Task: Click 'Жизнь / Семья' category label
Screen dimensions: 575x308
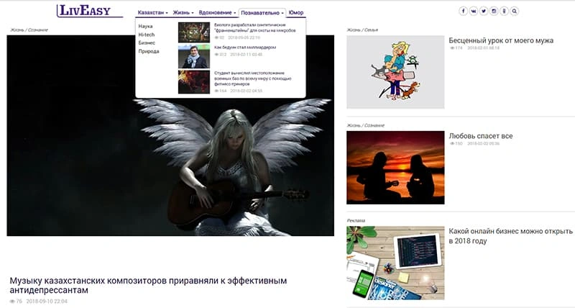Action: pyautogui.click(x=362, y=30)
